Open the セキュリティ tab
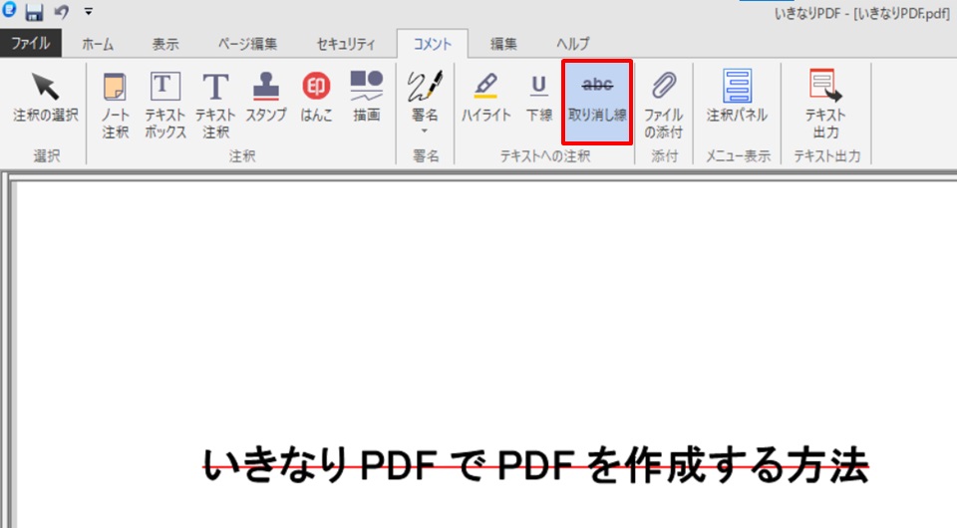Viewport: 957px width, 528px height. point(346,44)
